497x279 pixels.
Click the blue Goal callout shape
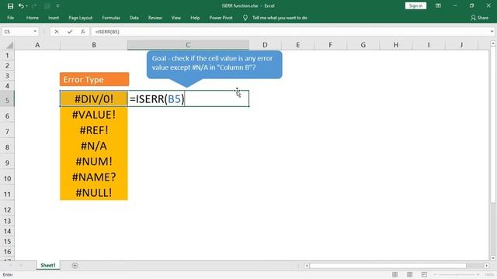[214, 64]
